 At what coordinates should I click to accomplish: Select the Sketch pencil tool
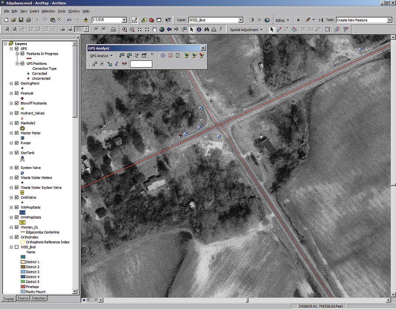click(308, 20)
